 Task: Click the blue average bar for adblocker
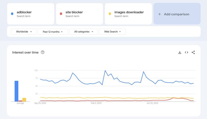(x=17, y=91)
